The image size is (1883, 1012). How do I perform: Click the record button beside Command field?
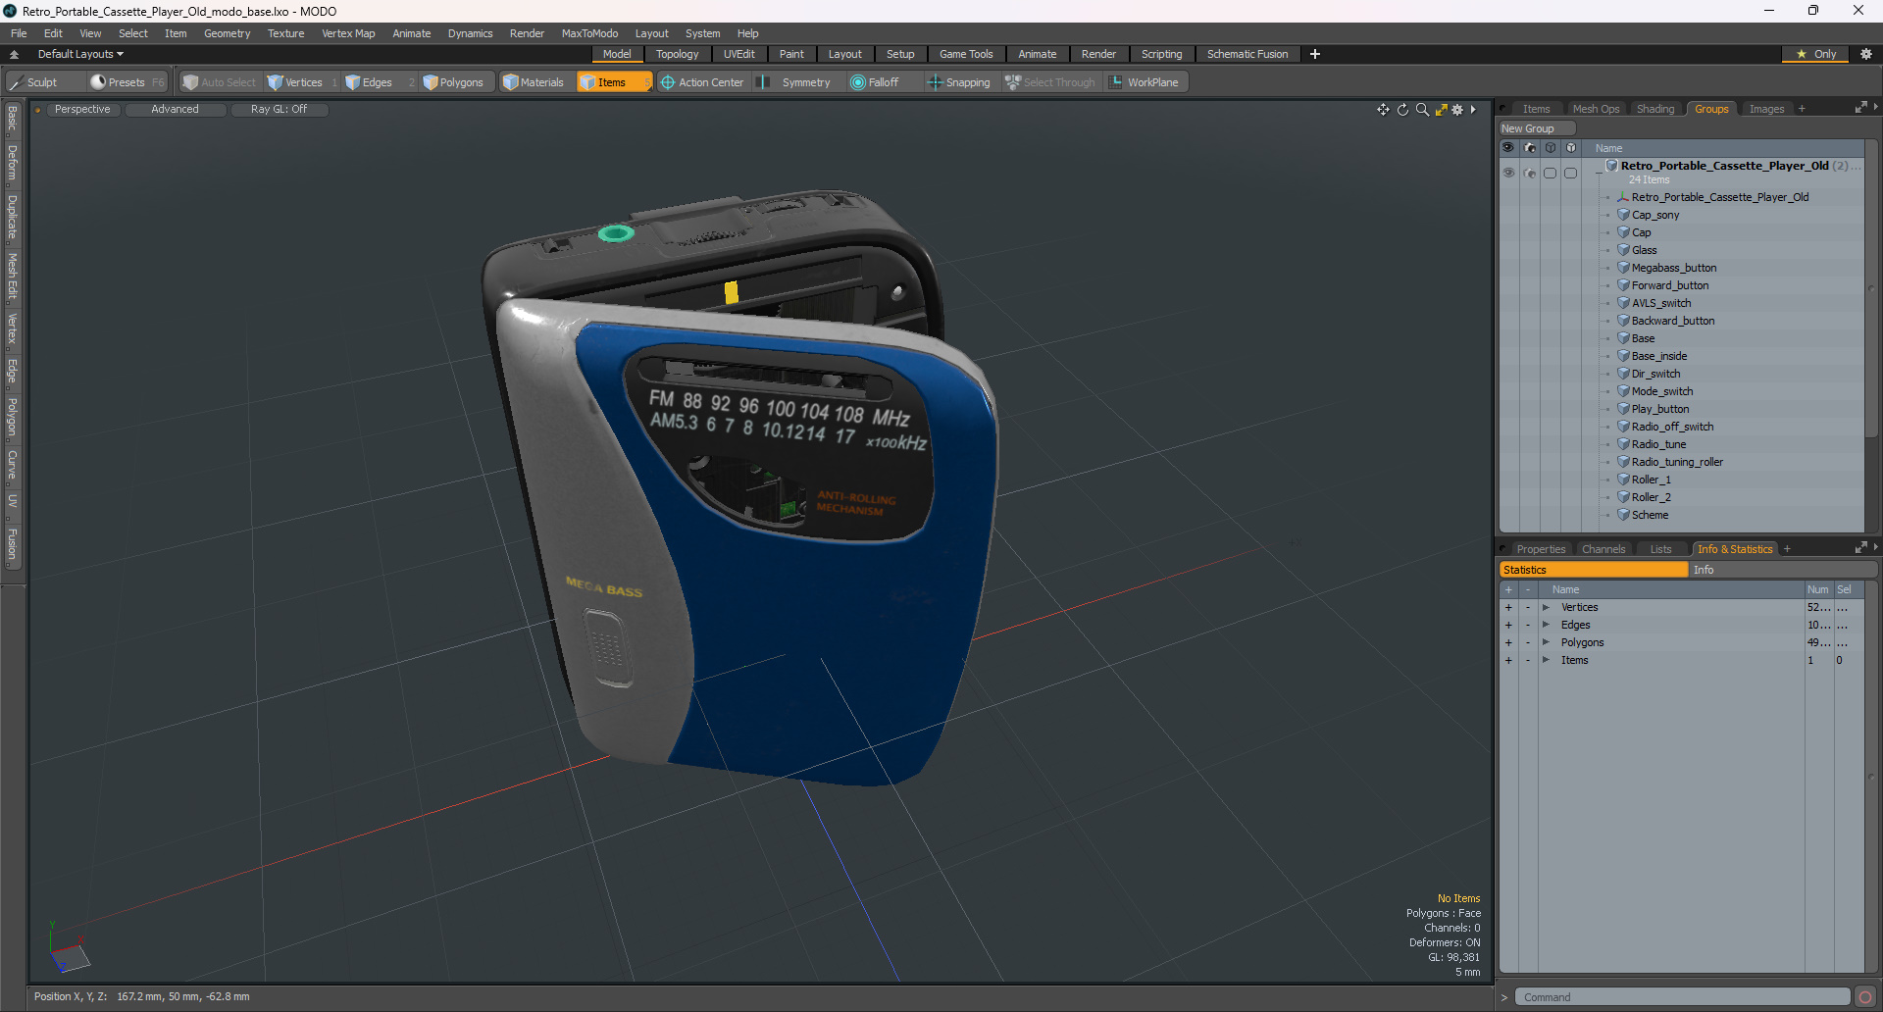tap(1865, 997)
